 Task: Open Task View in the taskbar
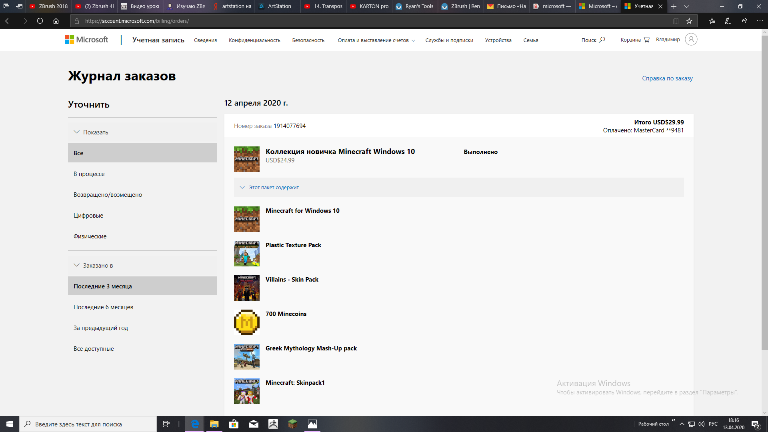click(166, 424)
